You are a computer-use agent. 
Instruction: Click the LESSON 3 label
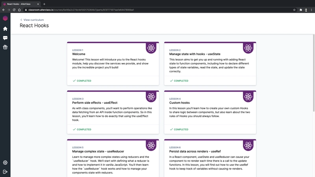[x=78, y=99]
